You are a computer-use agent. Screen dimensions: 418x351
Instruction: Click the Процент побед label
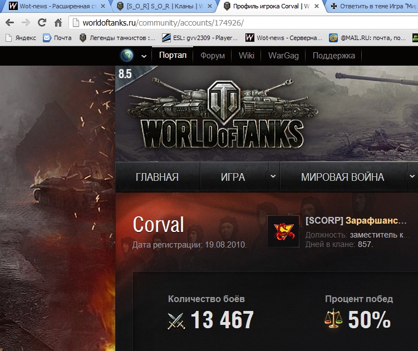click(x=359, y=299)
